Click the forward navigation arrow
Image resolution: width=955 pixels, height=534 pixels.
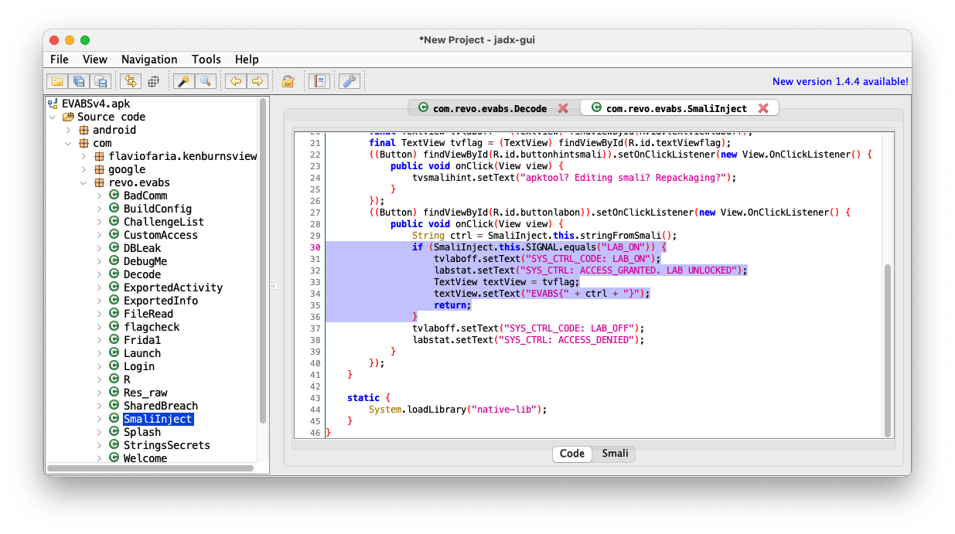pos(257,81)
